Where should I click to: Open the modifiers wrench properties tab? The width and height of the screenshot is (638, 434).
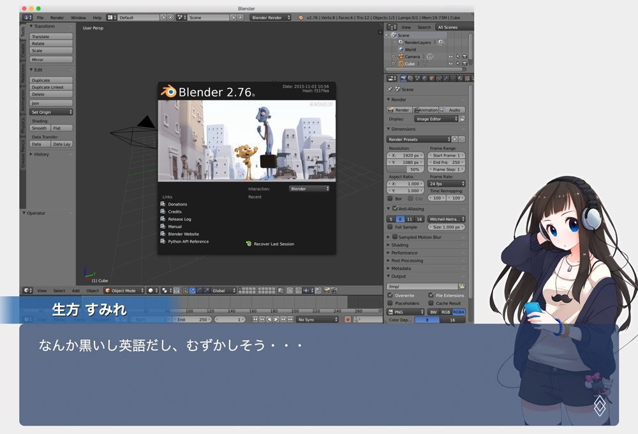pyautogui.click(x=446, y=78)
